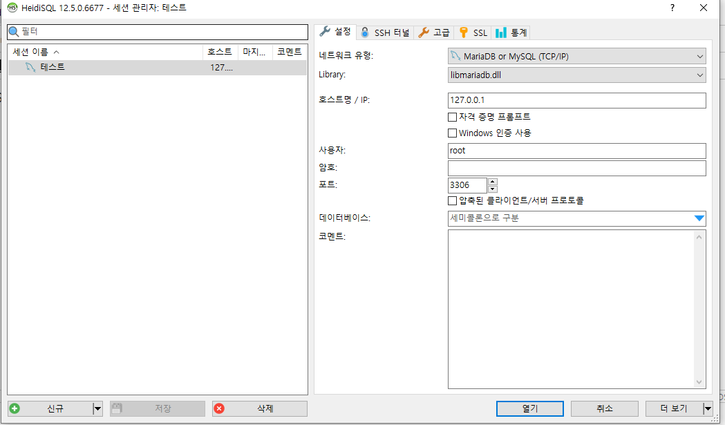Image resolution: width=725 pixels, height=425 pixels.
Task: Click the ? help button in title bar
Action: [x=672, y=8]
